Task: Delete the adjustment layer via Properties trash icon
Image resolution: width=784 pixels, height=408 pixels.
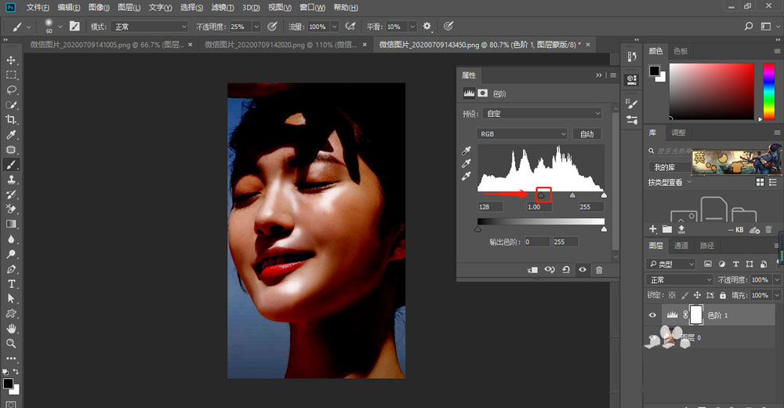Action: coord(599,269)
